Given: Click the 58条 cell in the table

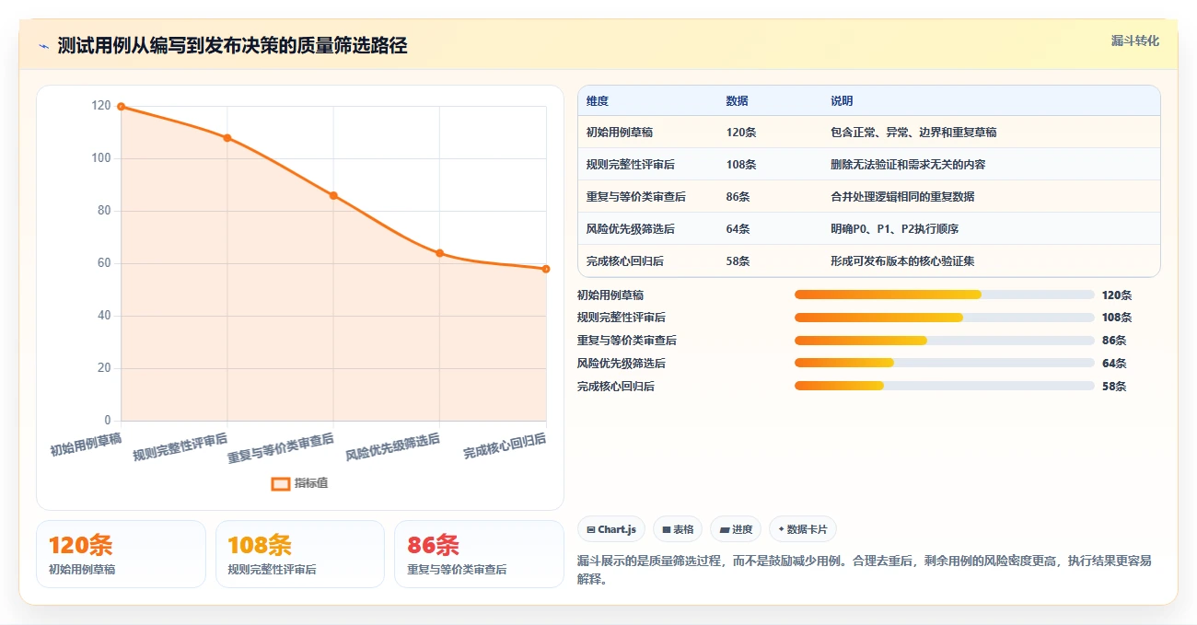Looking at the screenshot, I should [x=738, y=261].
